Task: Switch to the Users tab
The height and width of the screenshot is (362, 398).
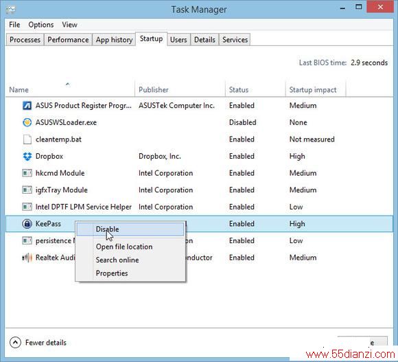Action: pos(178,40)
